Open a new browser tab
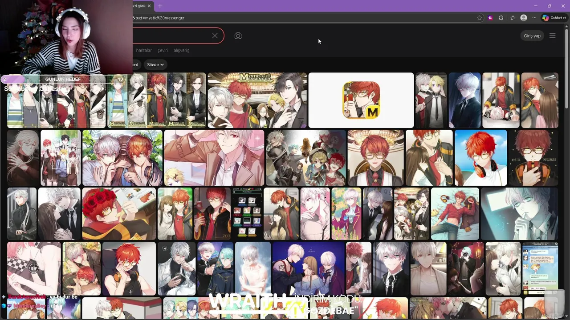This screenshot has height=320, width=570. 160,6
